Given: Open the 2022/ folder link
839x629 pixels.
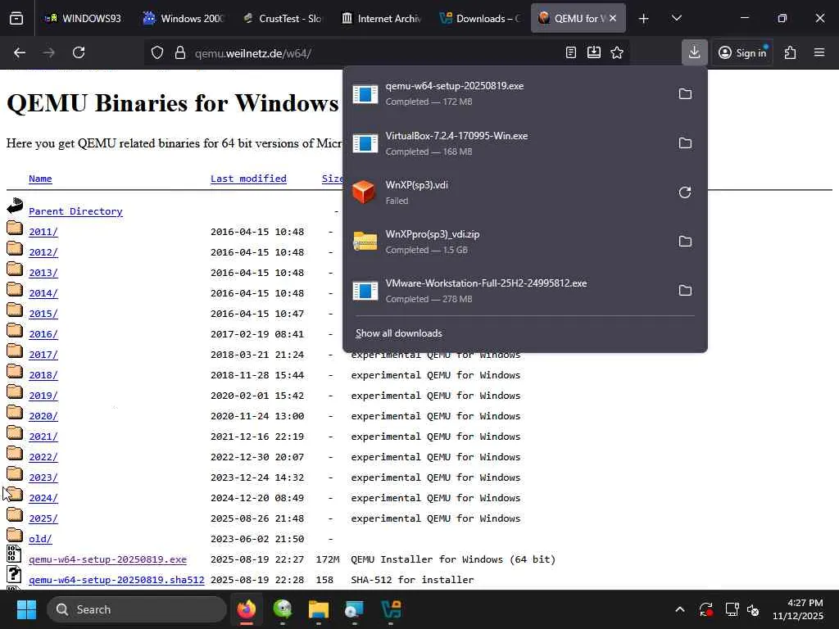Looking at the screenshot, I should pyautogui.click(x=43, y=457).
